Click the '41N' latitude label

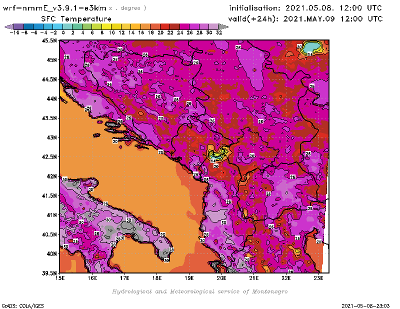(52, 215)
